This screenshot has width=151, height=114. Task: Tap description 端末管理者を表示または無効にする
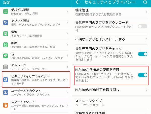click(98, 14)
